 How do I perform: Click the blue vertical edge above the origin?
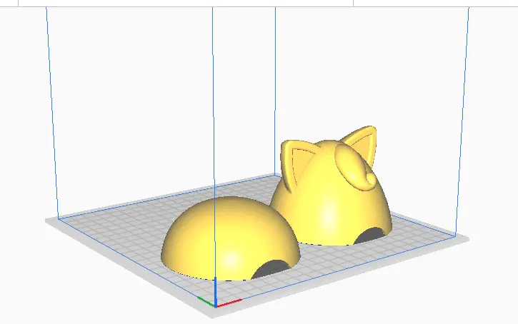point(213,143)
